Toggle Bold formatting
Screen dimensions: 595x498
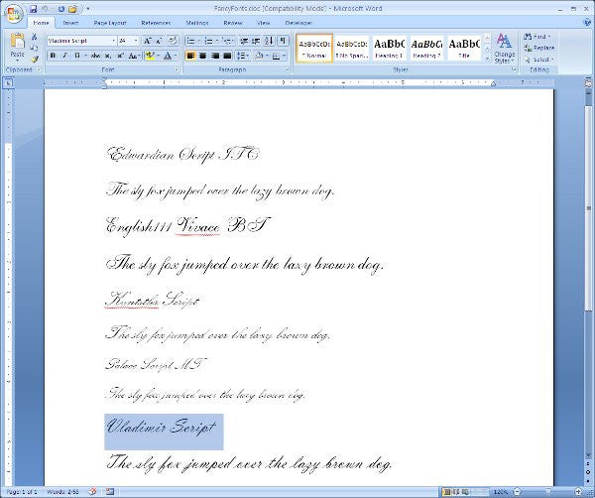(x=53, y=57)
